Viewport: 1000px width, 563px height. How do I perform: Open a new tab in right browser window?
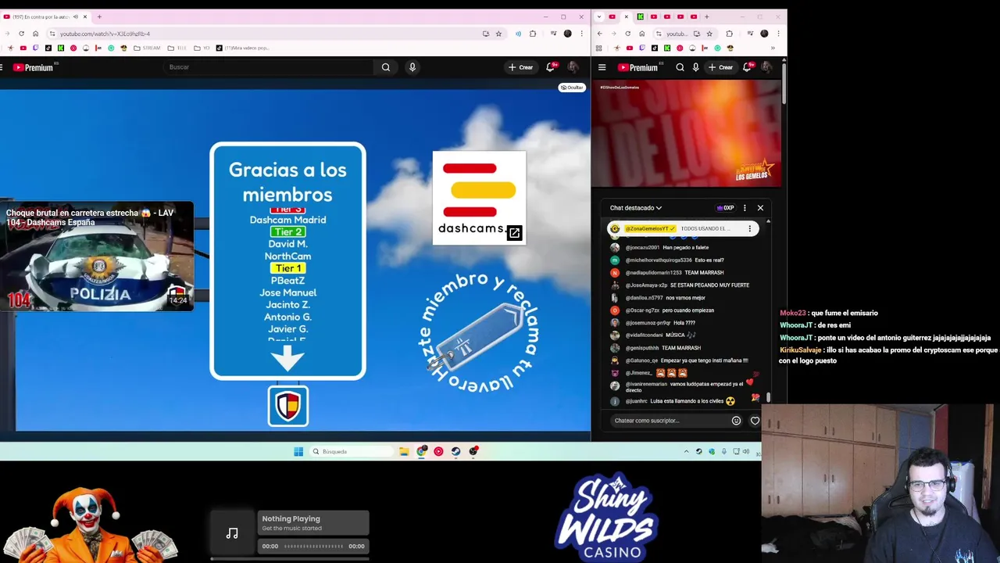(707, 16)
